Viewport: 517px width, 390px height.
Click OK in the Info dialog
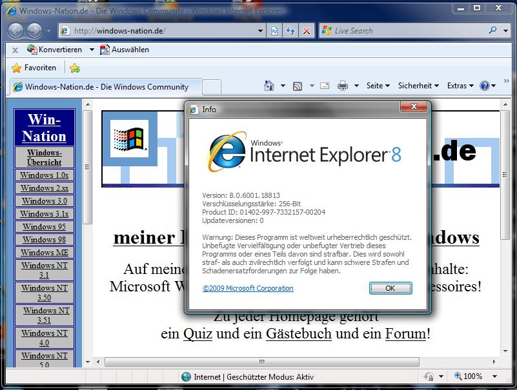point(390,288)
